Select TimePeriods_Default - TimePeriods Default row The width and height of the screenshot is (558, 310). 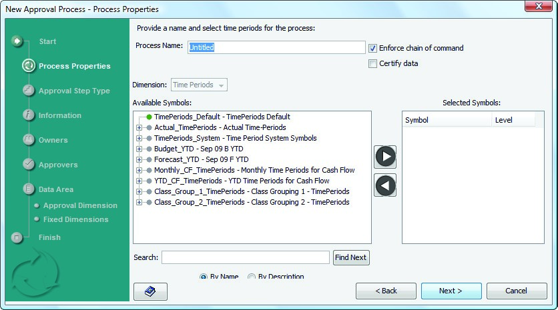click(222, 117)
